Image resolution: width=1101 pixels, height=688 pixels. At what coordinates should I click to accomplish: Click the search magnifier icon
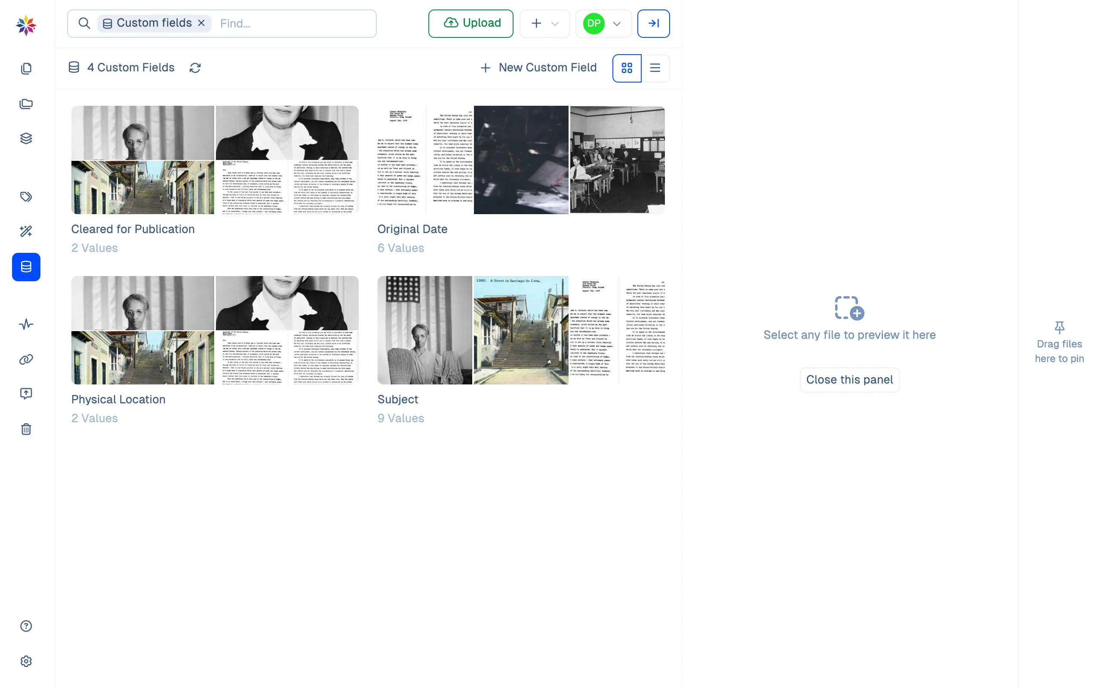[84, 23]
